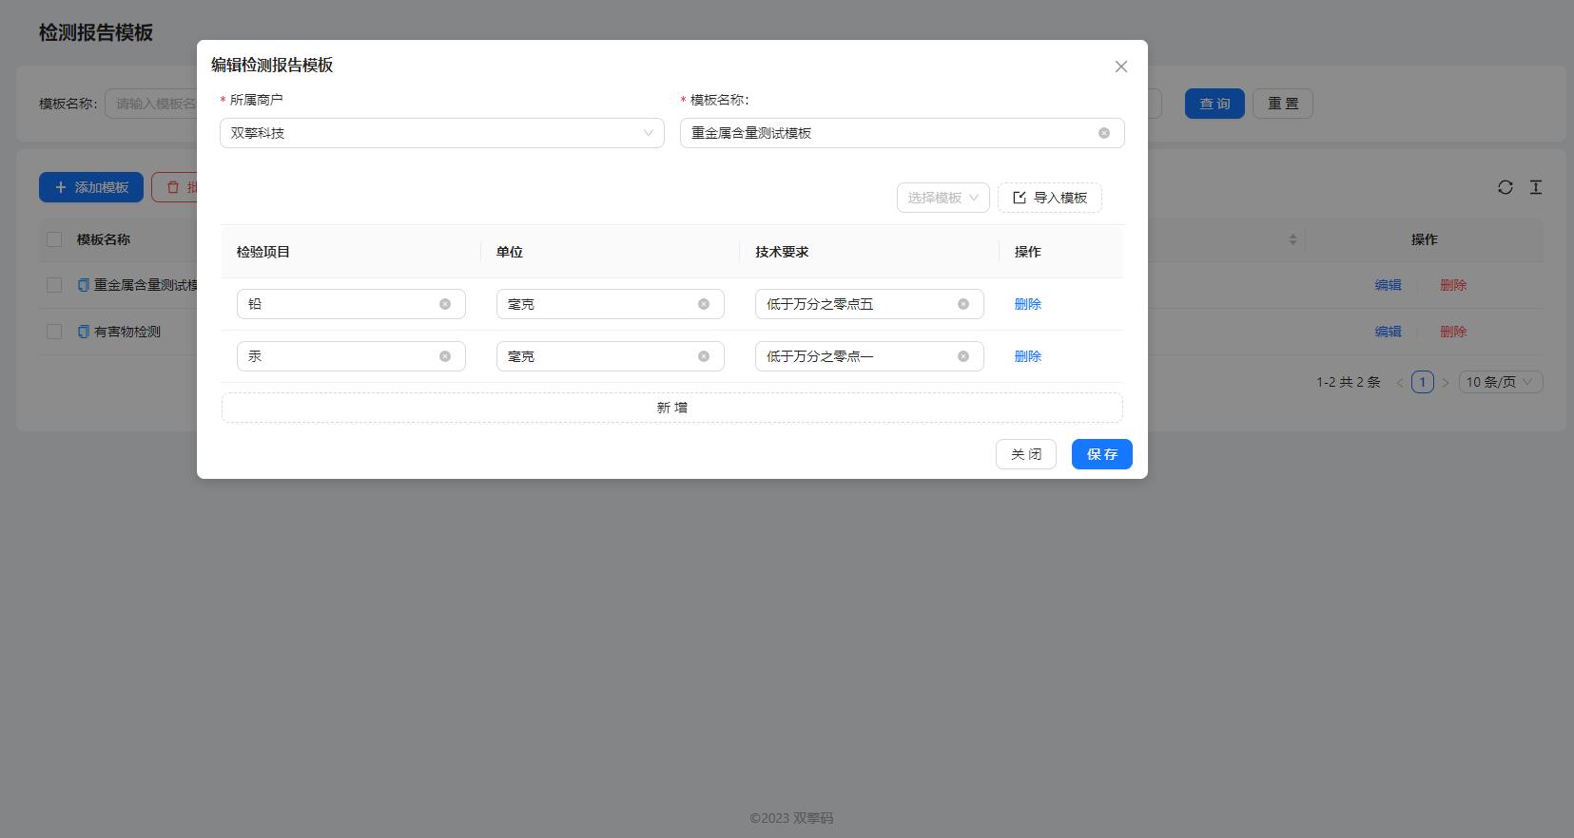The height and width of the screenshot is (838, 1574).
Task: Click the 1-2 共 2 条 pagination total
Action: pyautogui.click(x=1349, y=382)
